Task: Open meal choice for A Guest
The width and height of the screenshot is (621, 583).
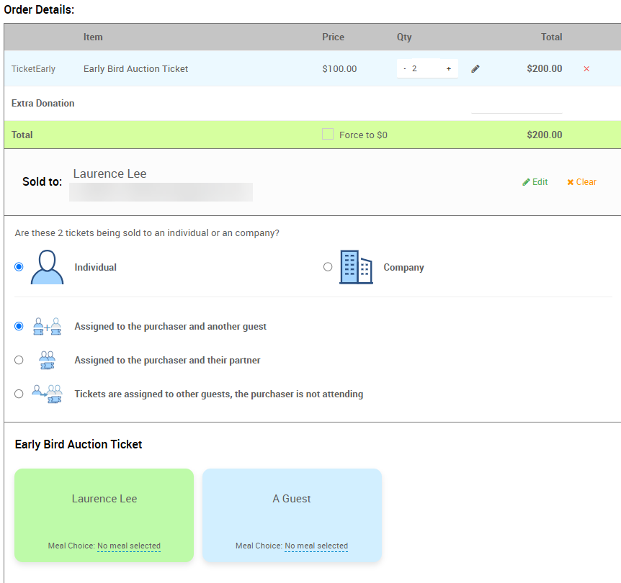Action: click(316, 546)
